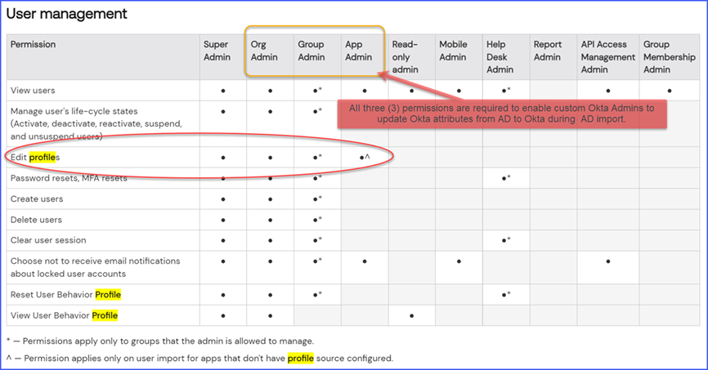Click the "Report Admin" column header
The height and width of the screenshot is (370, 708).
point(548,51)
